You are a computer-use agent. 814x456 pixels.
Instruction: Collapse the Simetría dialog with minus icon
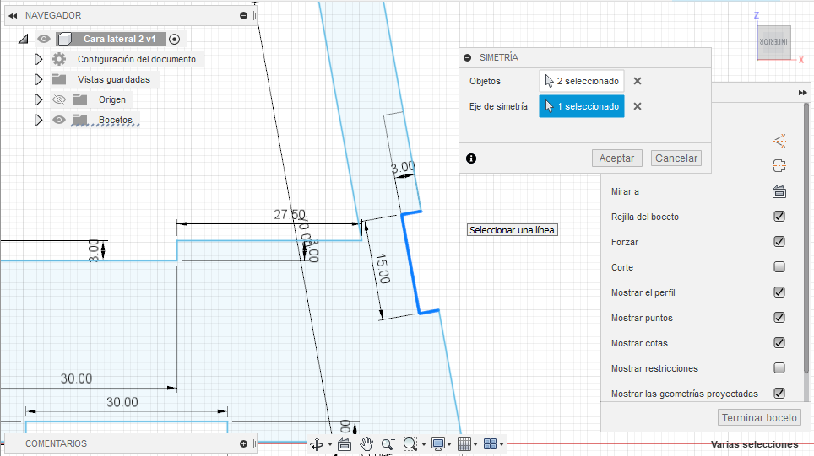tap(468, 57)
